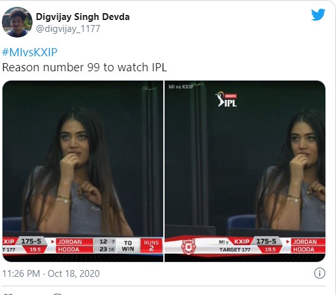Screen dimensions: 336x295
Task: Click the Twitter bird logo
Action: click(x=318, y=14)
